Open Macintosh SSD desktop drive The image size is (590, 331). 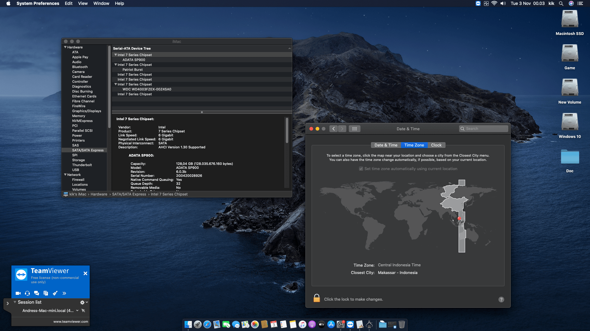pos(570,19)
